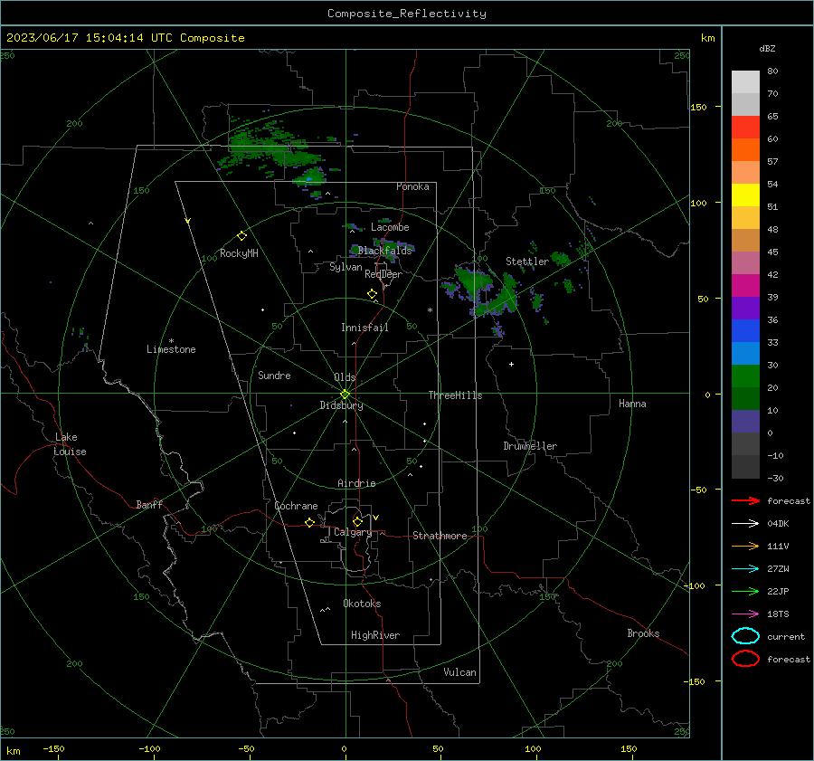Viewport: 814px width, 761px height.
Task: Click the yellow diamond marker near RockyMH
Action: click(x=241, y=236)
